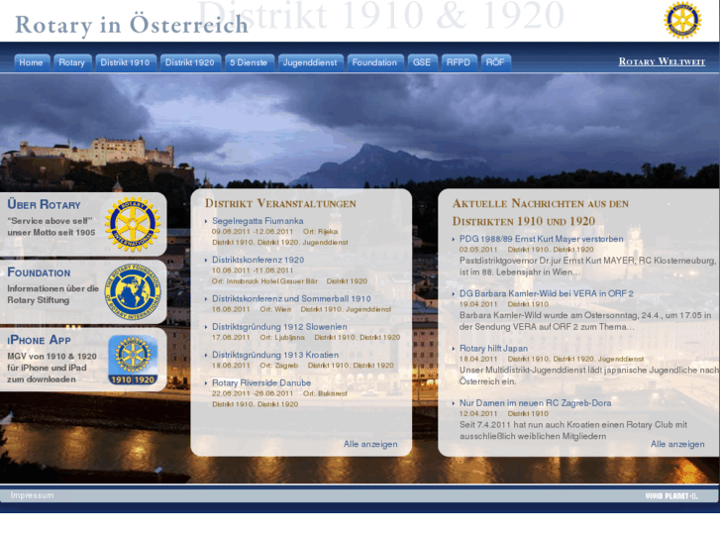Viewport: 720px width, 540px height.
Task: Follow the Rotary Weltweit link
Action: [x=662, y=61]
